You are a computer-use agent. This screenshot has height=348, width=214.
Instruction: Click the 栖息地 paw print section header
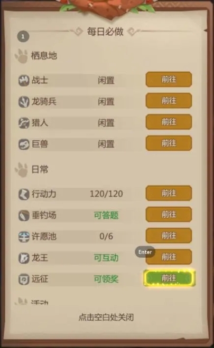tap(35, 56)
